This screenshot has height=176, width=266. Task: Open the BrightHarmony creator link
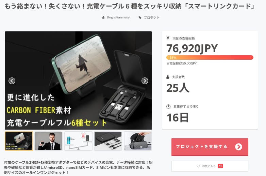point(118,17)
